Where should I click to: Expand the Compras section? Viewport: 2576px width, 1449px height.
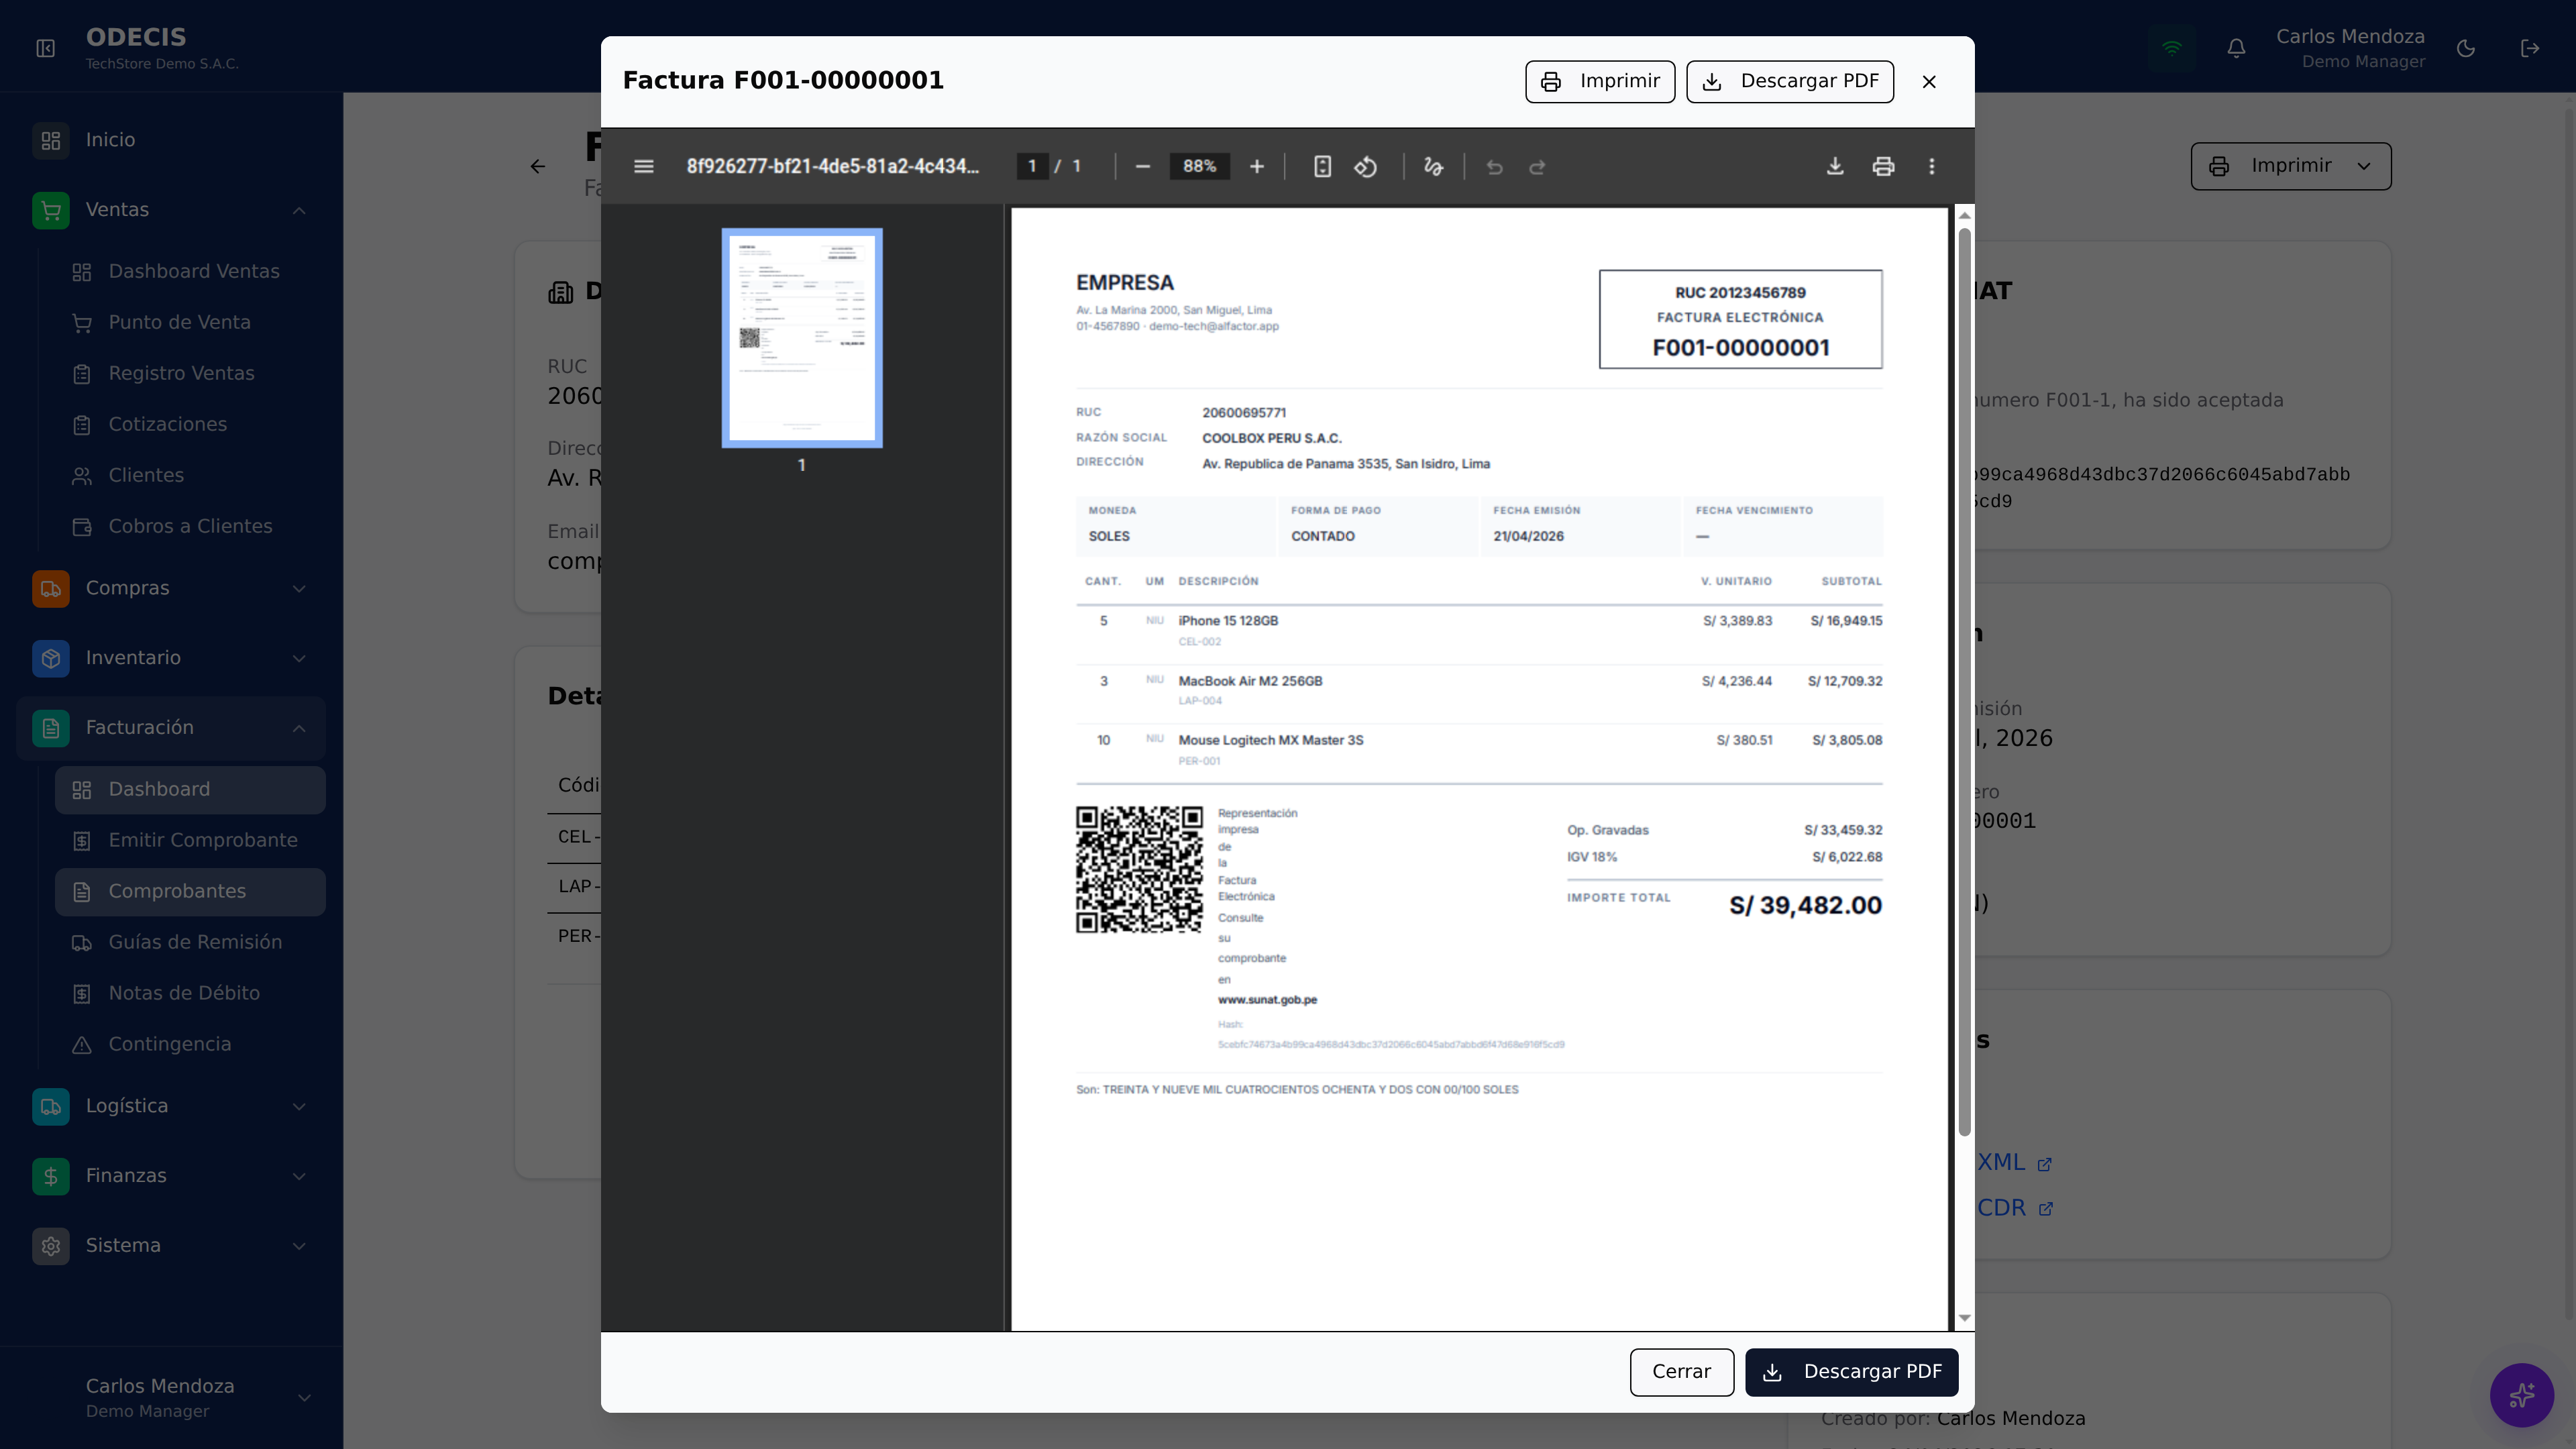[171, 588]
